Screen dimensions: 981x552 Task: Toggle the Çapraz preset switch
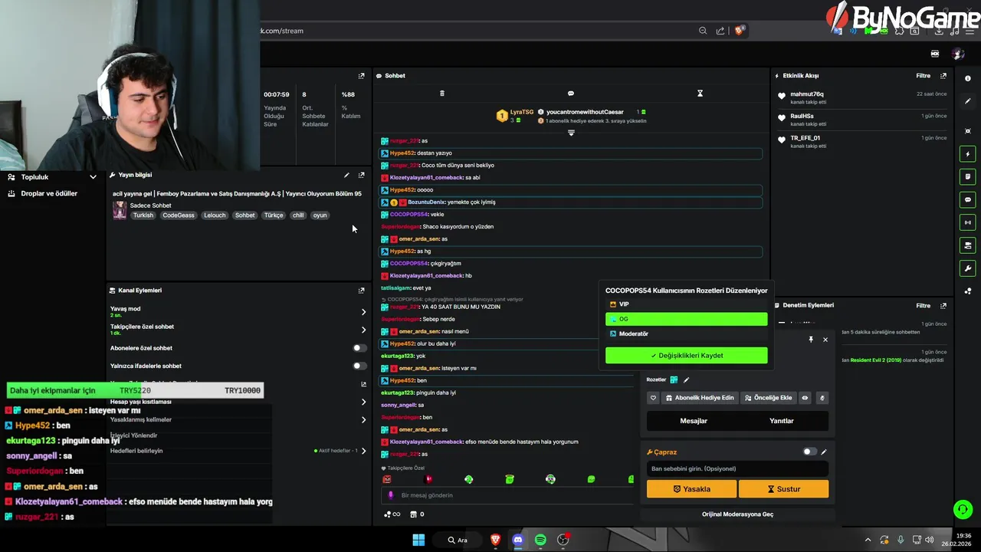point(809,452)
